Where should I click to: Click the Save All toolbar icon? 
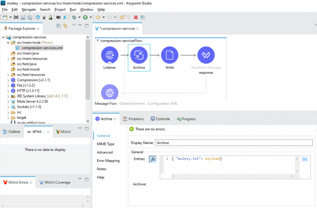(30, 17)
